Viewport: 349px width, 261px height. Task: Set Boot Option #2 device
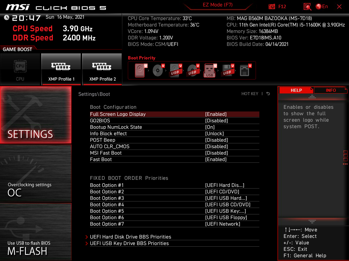[x=174, y=192]
